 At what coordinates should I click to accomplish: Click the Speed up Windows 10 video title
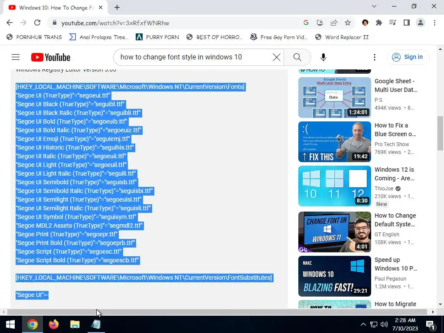pyautogui.click(x=396, y=264)
